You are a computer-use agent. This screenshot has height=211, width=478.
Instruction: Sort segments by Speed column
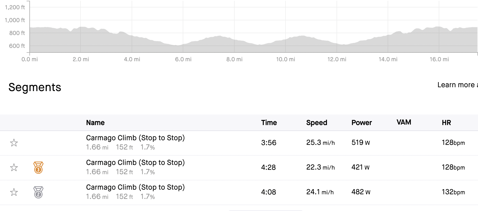coord(316,123)
